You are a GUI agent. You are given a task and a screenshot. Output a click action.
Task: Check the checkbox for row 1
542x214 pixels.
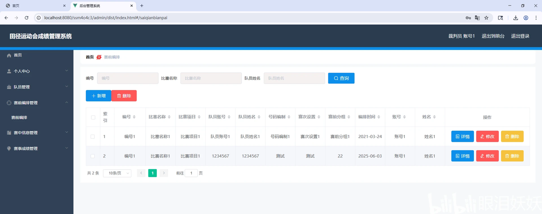click(x=93, y=137)
